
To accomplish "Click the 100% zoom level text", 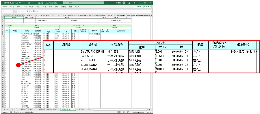I will click(149, 112).
